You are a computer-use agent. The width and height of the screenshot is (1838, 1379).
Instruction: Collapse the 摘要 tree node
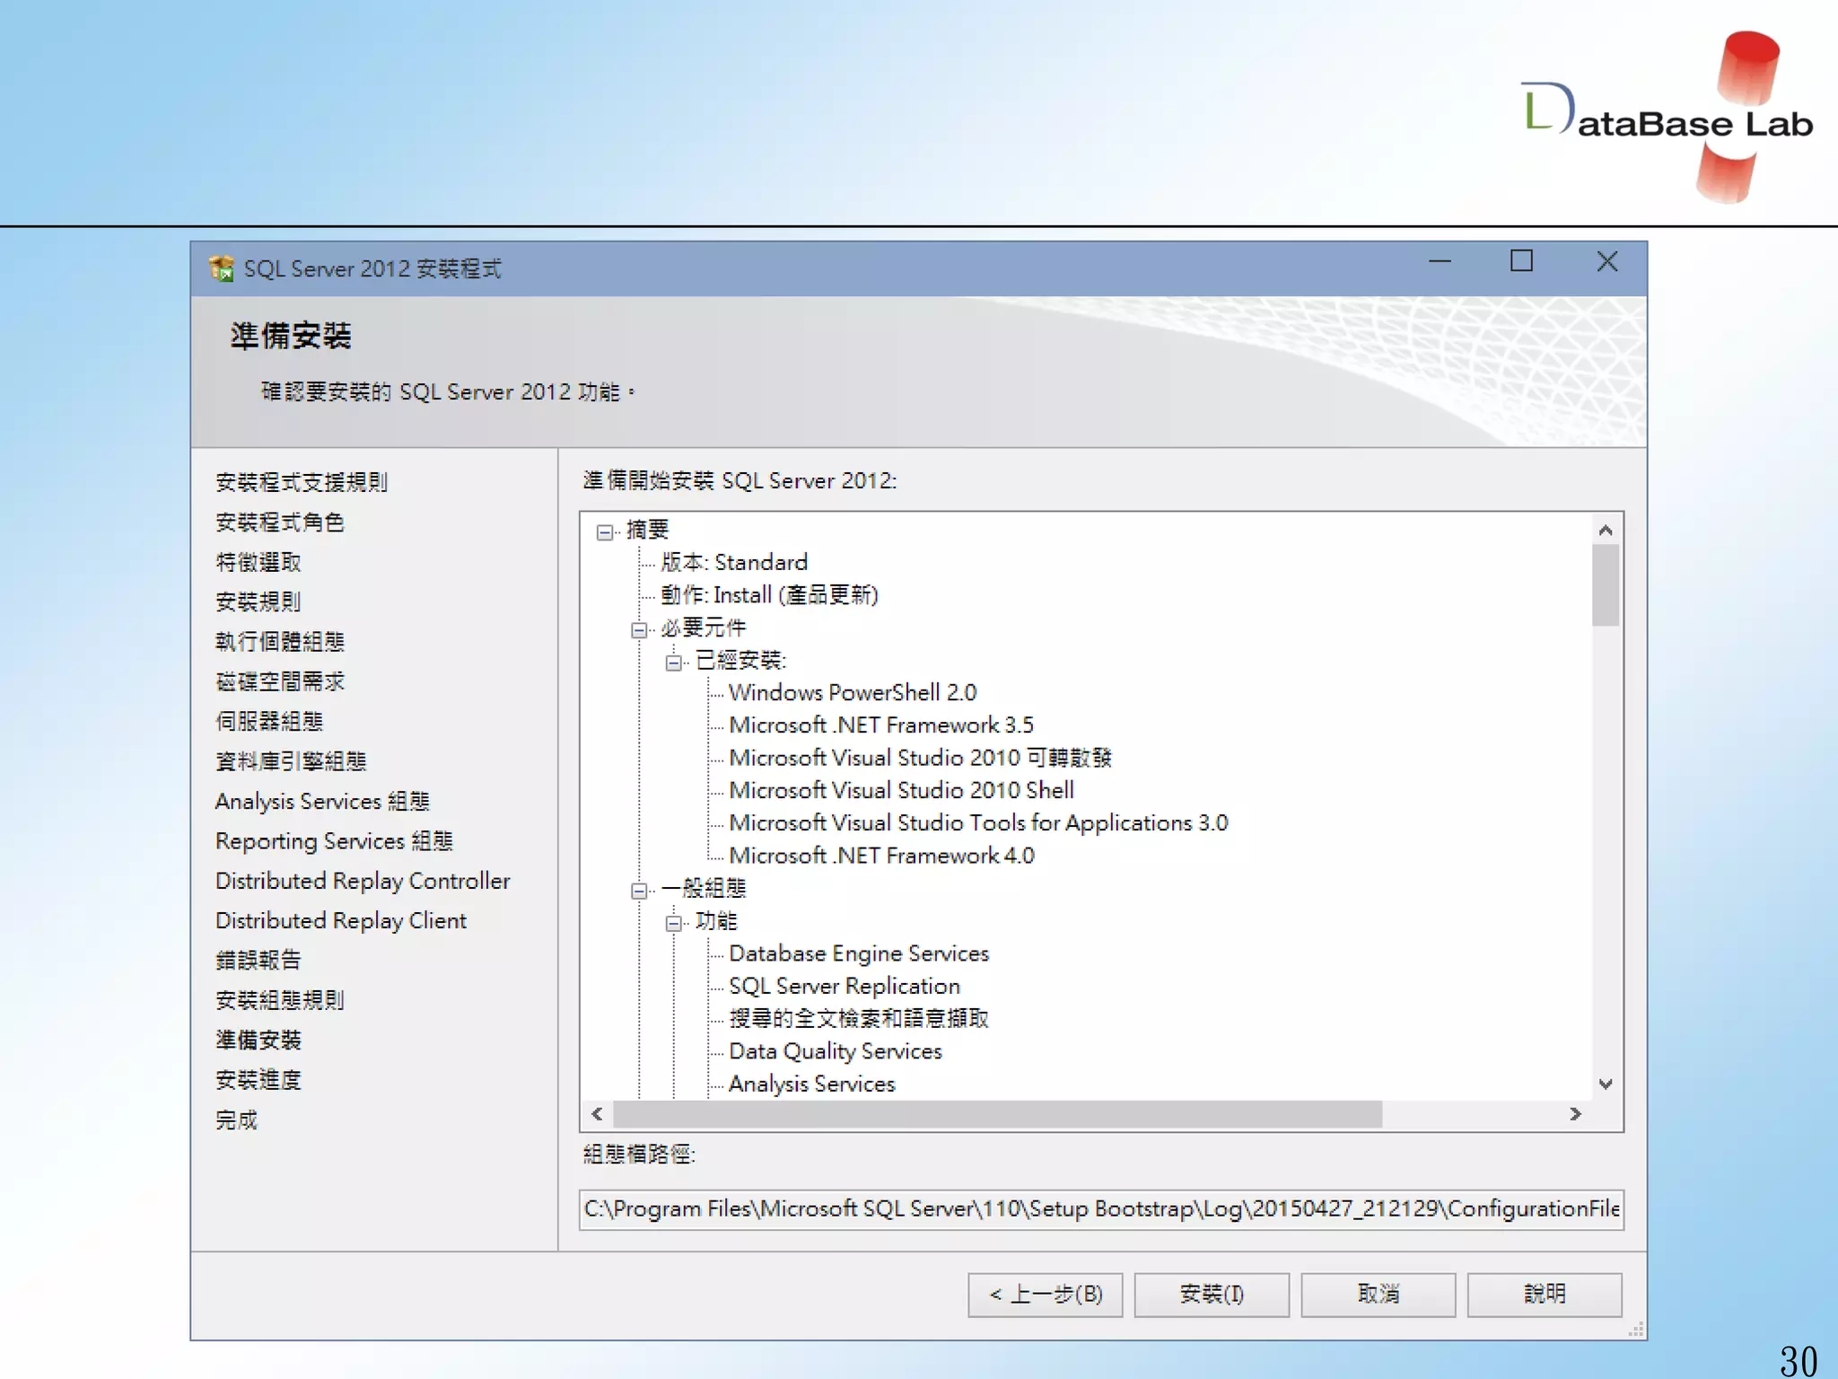click(x=605, y=531)
